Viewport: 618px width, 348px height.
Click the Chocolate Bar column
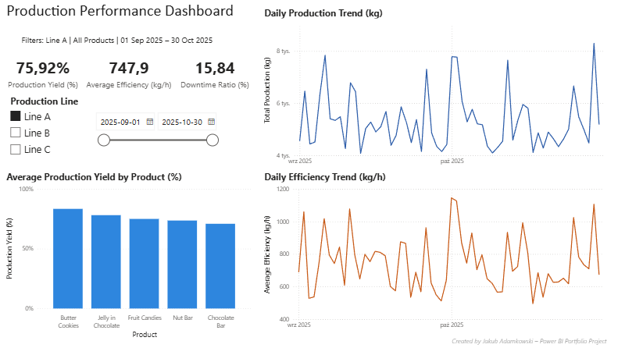220,266
